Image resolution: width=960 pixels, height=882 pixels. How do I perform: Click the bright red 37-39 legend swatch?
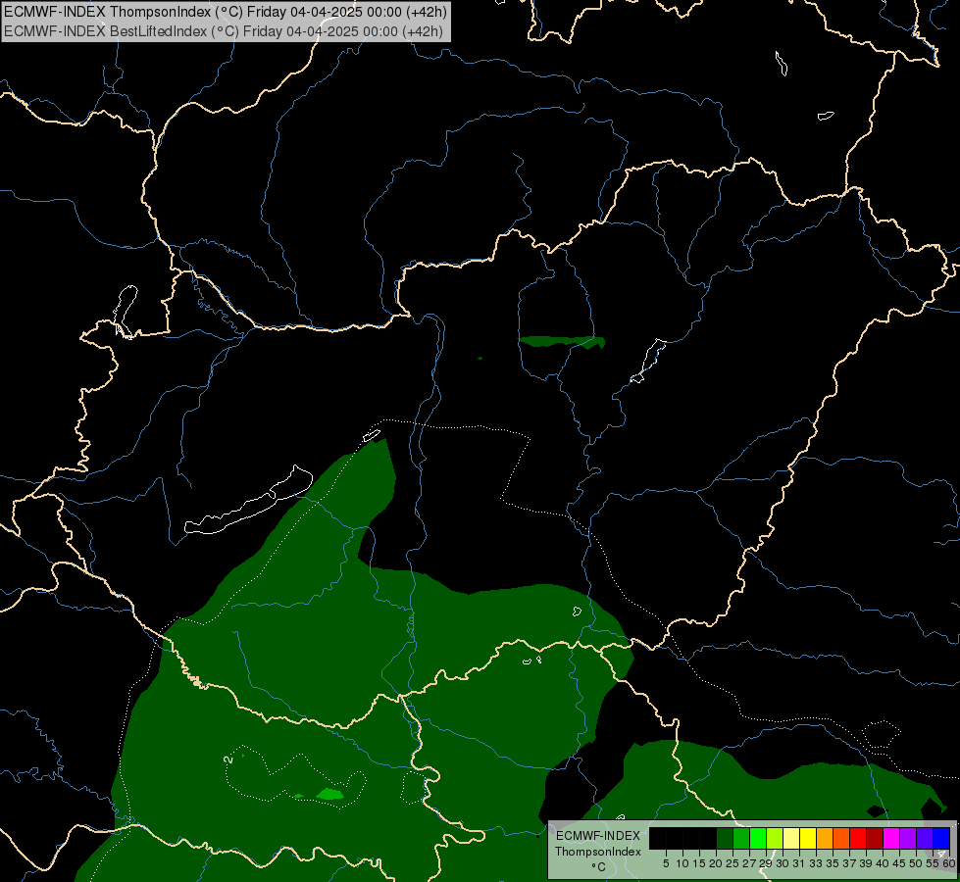(858, 838)
